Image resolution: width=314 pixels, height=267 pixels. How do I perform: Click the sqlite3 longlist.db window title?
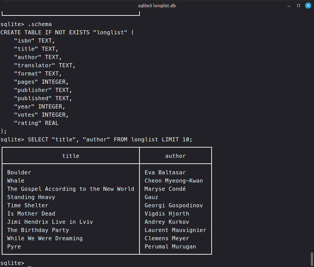157,5
